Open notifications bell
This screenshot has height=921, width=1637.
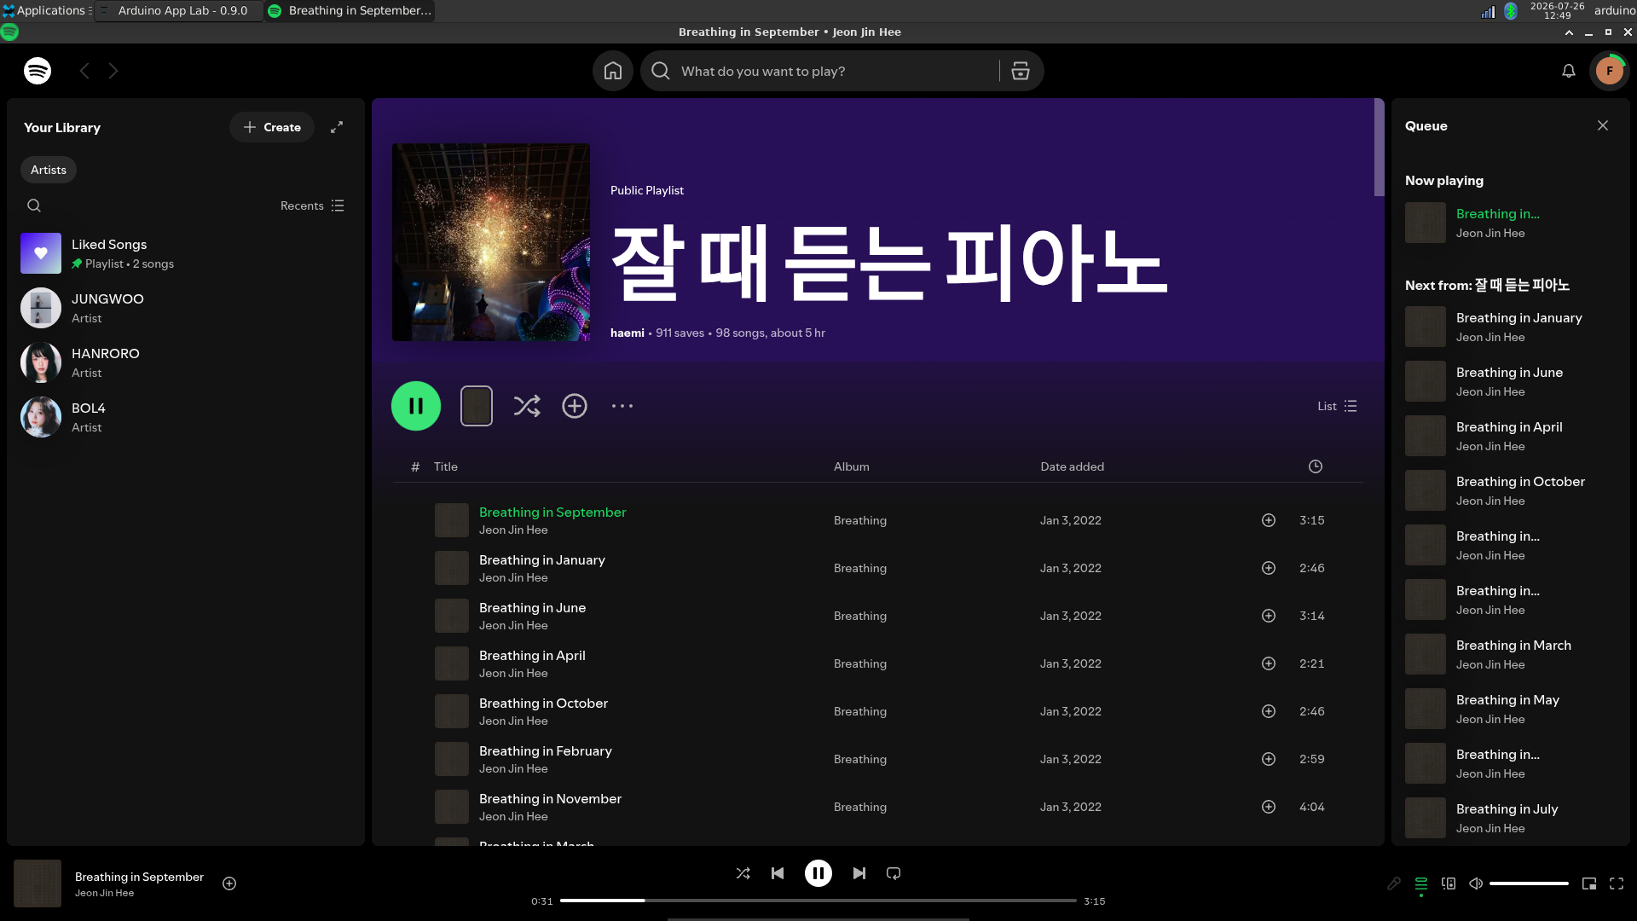pos(1569,71)
